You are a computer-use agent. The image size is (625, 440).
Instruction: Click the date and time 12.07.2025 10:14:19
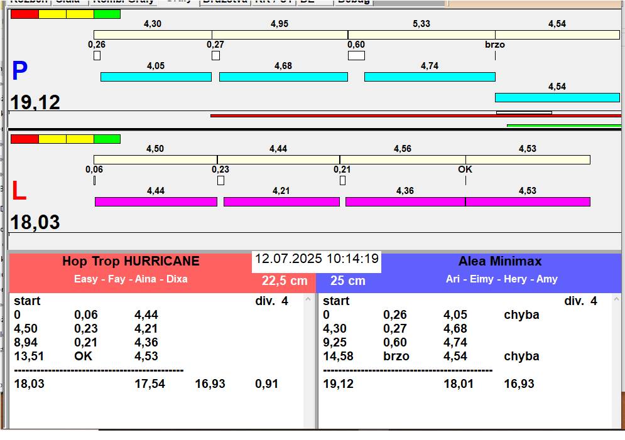(x=317, y=259)
